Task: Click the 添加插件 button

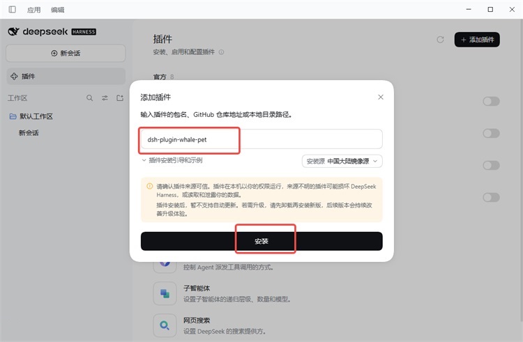Action: tap(477, 40)
